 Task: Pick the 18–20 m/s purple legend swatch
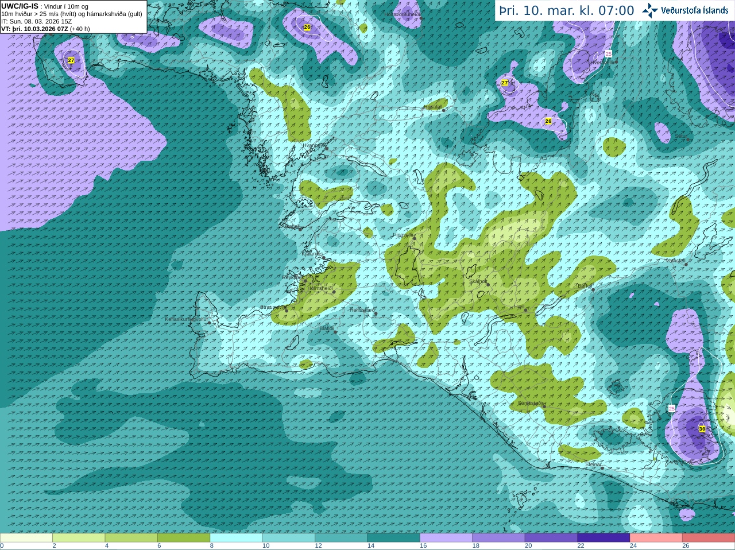(499, 538)
